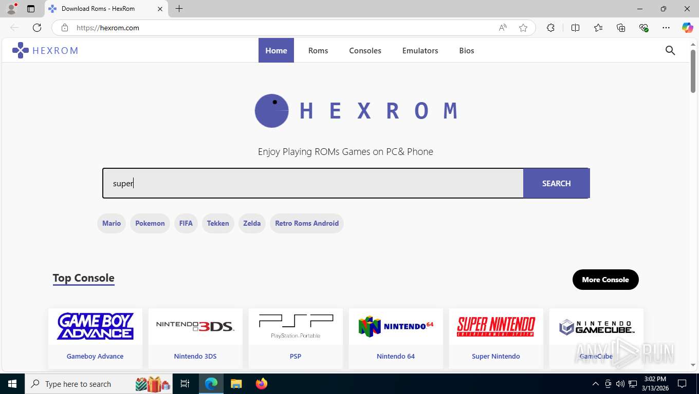Open File Explorer from taskbar

236,384
